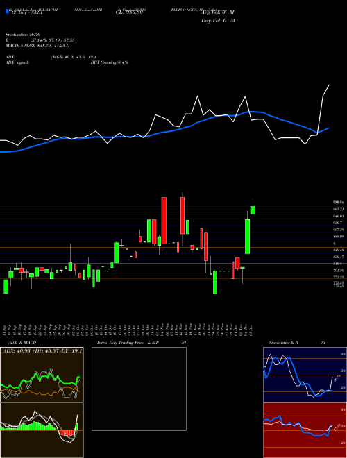Click the 'Stochastics & R' panel title
Screen dimensions: 347x458
[283, 343]
